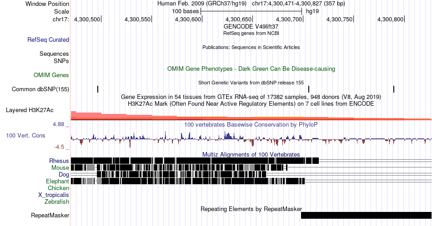
Task: Click the Layered H3K27Ac track label
Action: click(x=30, y=110)
